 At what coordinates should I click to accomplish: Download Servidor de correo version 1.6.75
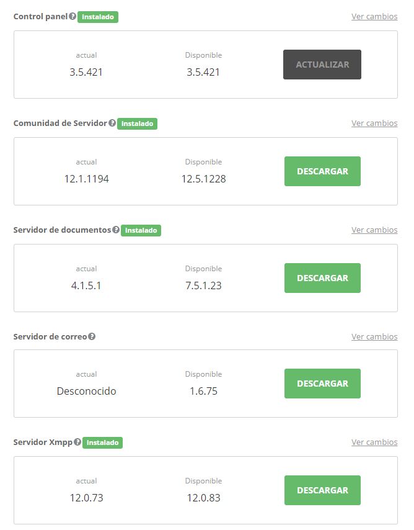322,384
